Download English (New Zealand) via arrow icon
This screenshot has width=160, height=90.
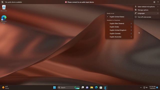point(131,23)
